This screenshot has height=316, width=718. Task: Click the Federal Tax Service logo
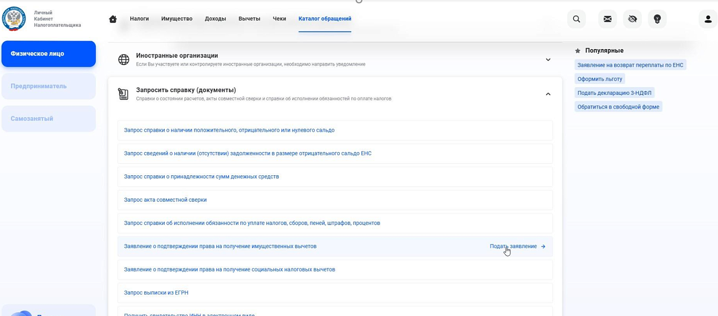(x=14, y=19)
